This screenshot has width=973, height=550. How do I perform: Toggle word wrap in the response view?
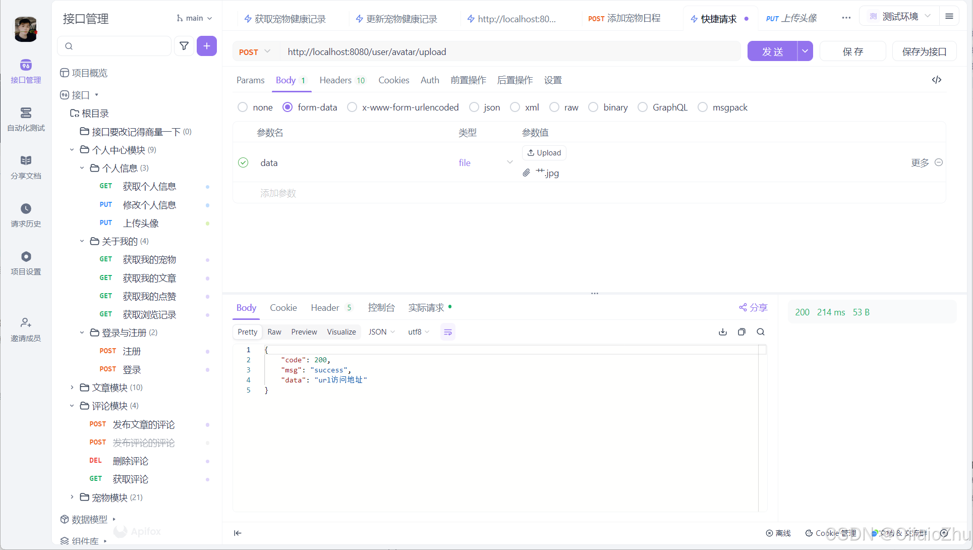tap(447, 332)
